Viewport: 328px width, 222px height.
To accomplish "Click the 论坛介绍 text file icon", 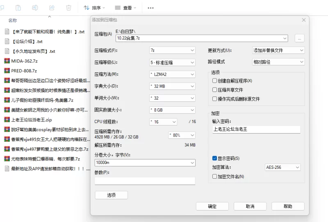I will pyautogui.click(x=7, y=41).
